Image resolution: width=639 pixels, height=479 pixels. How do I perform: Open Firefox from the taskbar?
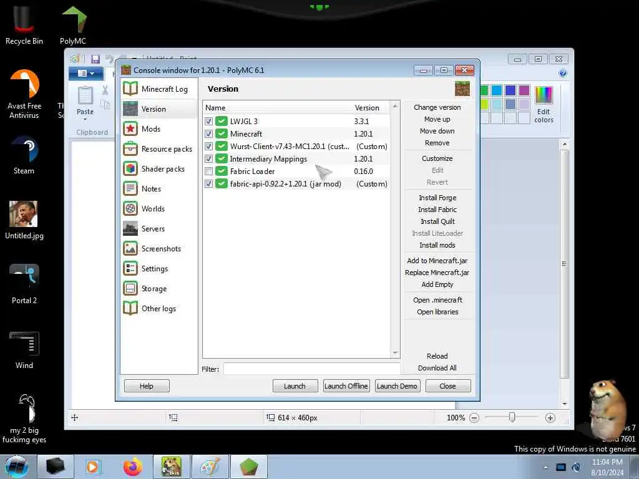pos(133,467)
